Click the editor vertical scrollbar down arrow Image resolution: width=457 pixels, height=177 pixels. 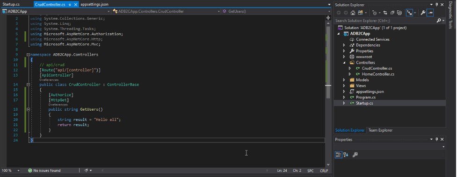tap(328, 165)
